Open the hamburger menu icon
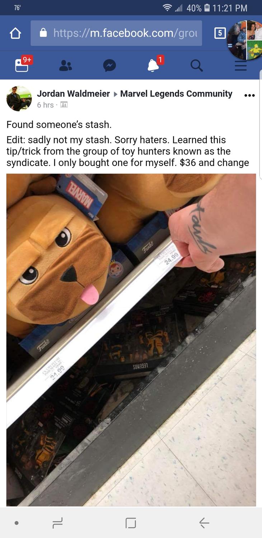Viewport: 262px width, 538px height. click(240, 65)
